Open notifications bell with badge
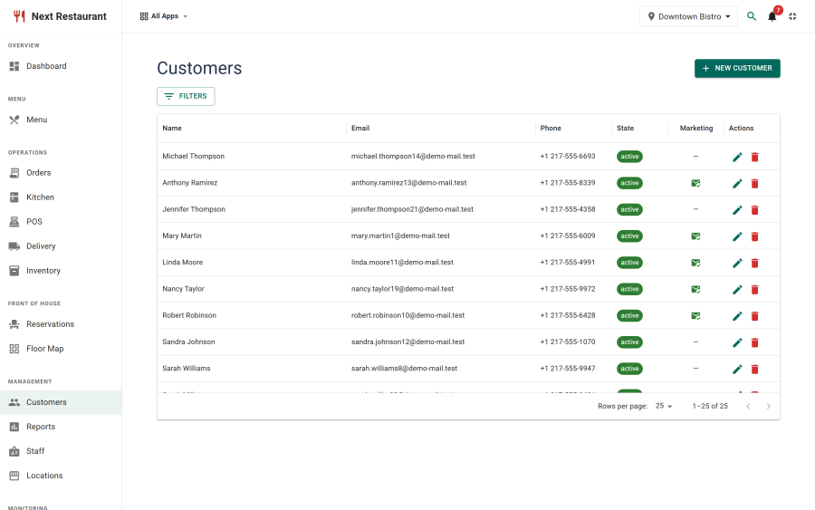Image resolution: width=815 pixels, height=510 pixels. [x=772, y=16]
